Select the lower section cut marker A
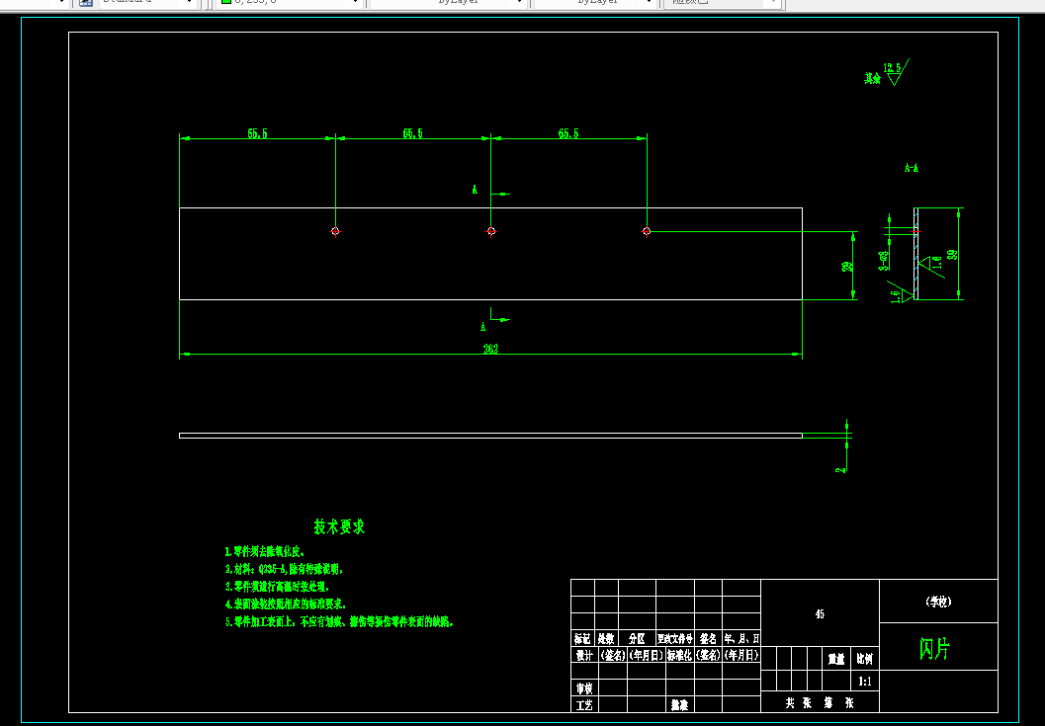 pos(483,327)
